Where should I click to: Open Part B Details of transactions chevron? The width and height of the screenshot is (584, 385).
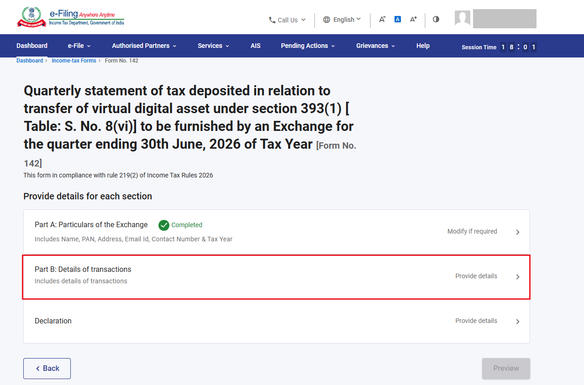518,277
